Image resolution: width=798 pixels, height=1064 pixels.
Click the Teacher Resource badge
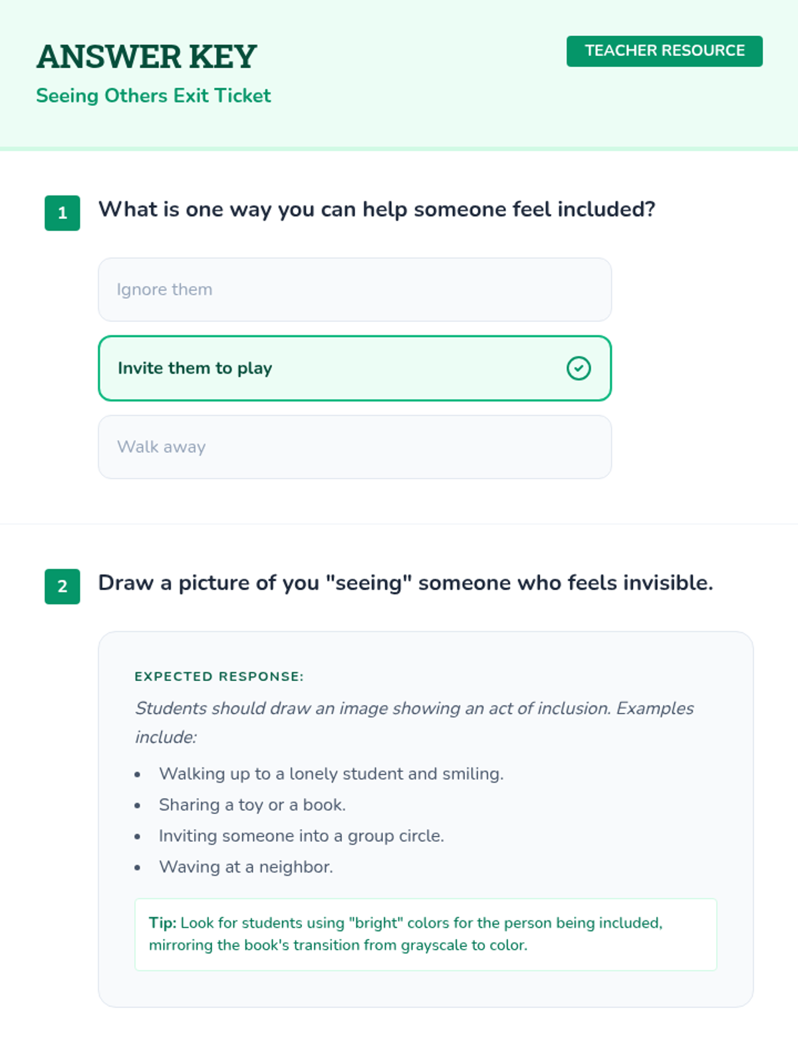pos(664,51)
